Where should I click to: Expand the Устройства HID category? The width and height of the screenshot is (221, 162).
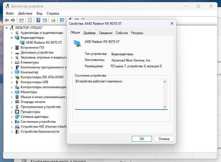point(12,127)
